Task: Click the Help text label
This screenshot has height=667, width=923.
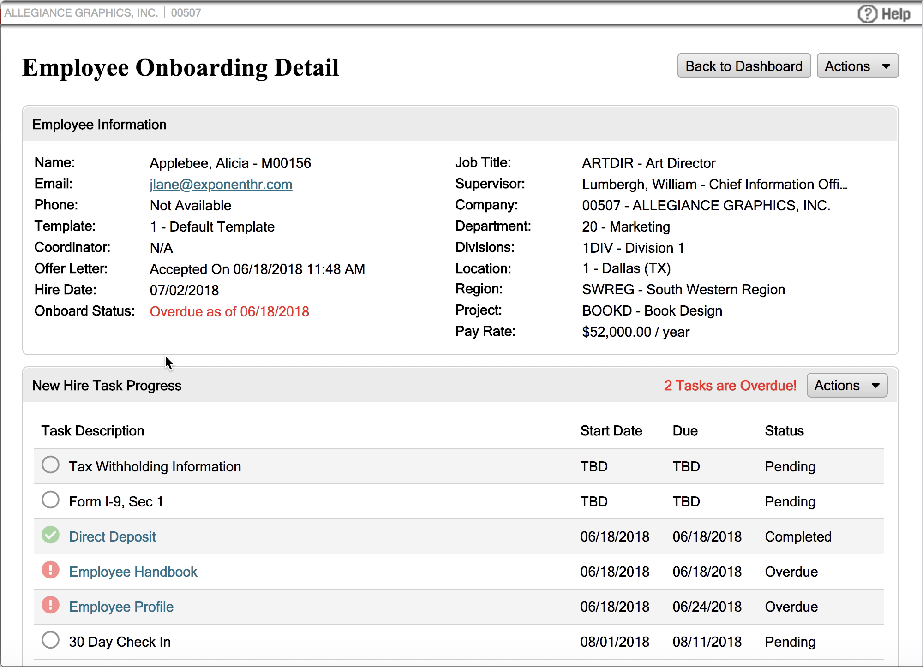Action: [x=896, y=14]
